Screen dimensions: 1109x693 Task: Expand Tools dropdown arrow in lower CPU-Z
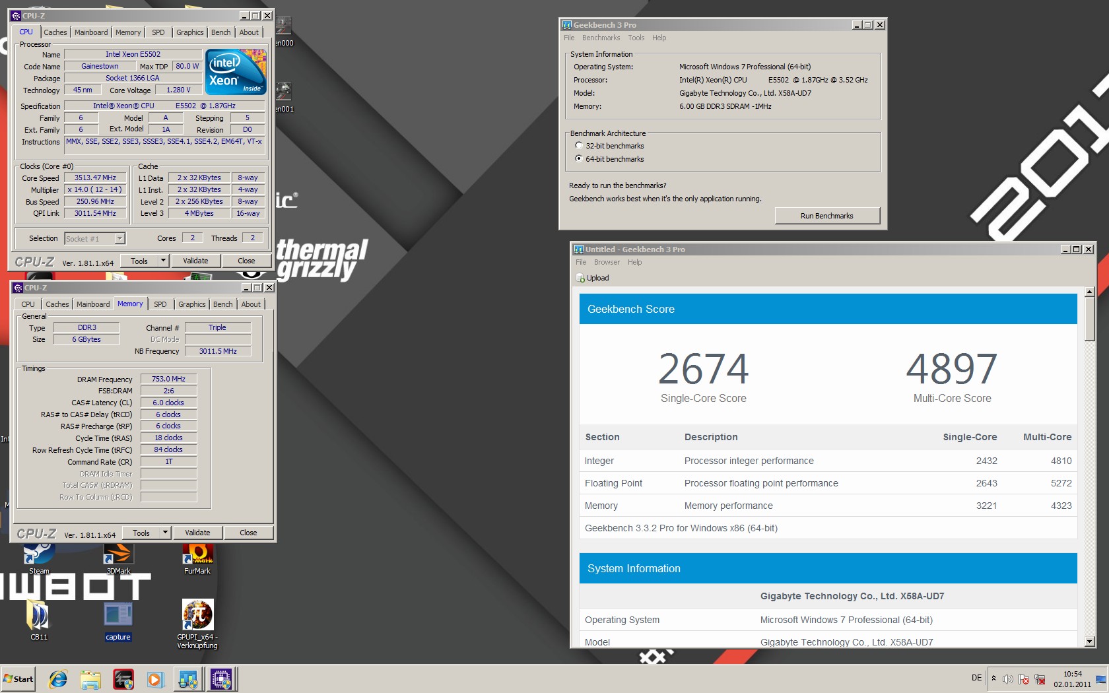(x=166, y=533)
